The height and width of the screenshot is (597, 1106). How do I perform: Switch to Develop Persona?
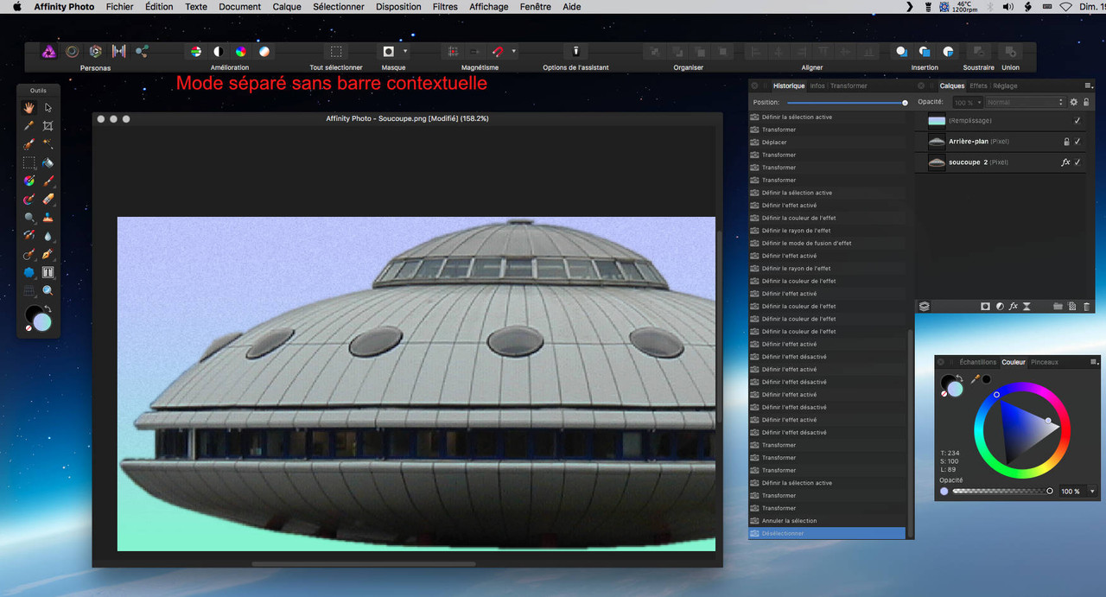coord(96,52)
